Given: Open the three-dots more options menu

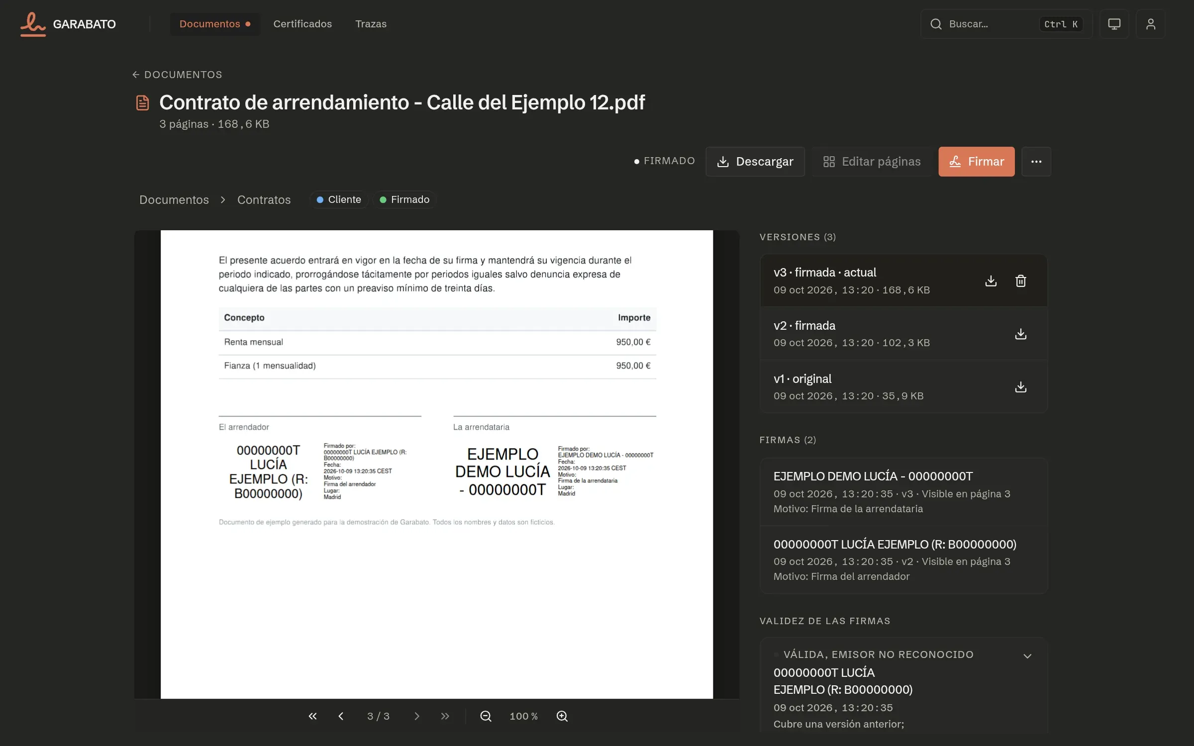Looking at the screenshot, I should [x=1036, y=162].
